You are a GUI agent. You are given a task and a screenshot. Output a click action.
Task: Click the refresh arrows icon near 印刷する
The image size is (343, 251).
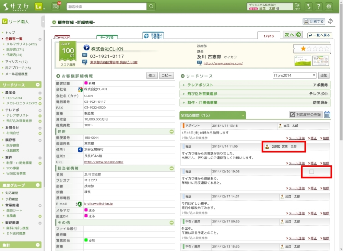330,21
